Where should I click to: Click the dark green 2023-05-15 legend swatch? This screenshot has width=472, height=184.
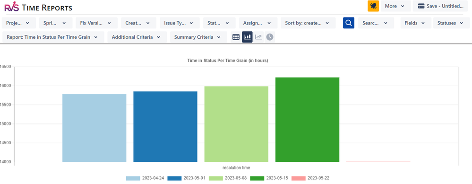[x=257, y=178]
